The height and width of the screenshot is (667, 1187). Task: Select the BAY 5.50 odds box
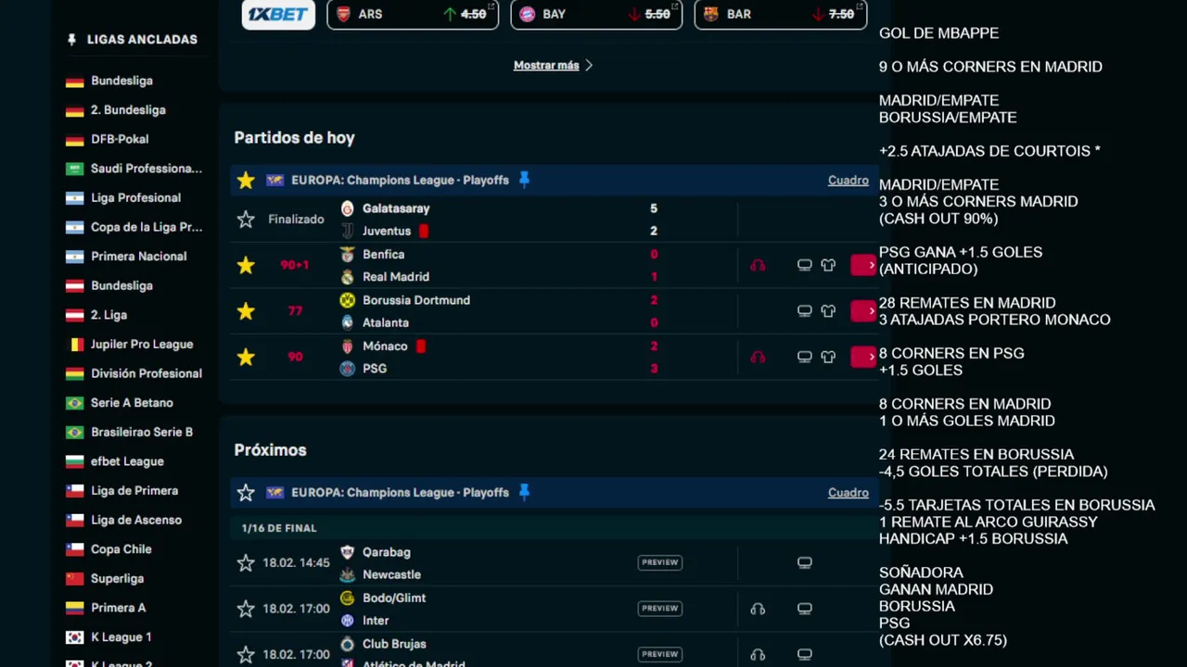(x=596, y=14)
